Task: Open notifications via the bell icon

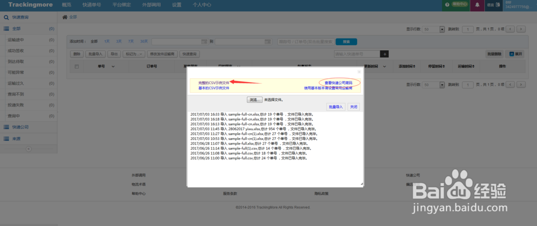Action: pyautogui.click(x=477, y=5)
